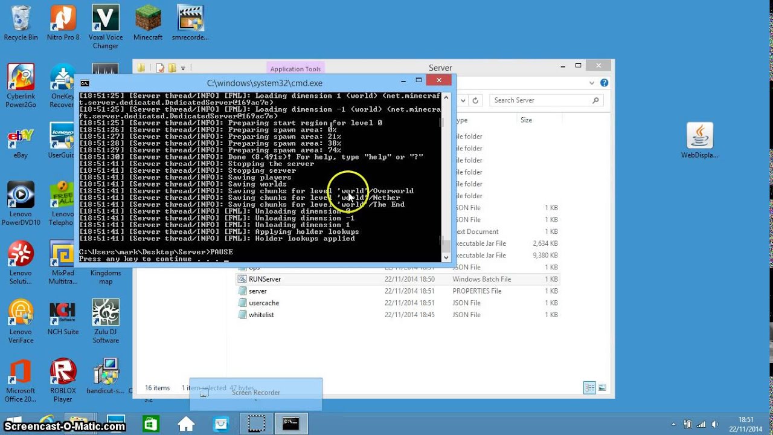773x435 pixels.
Task: Launch Zulu DJ Software icon
Action: click(106, 321)
